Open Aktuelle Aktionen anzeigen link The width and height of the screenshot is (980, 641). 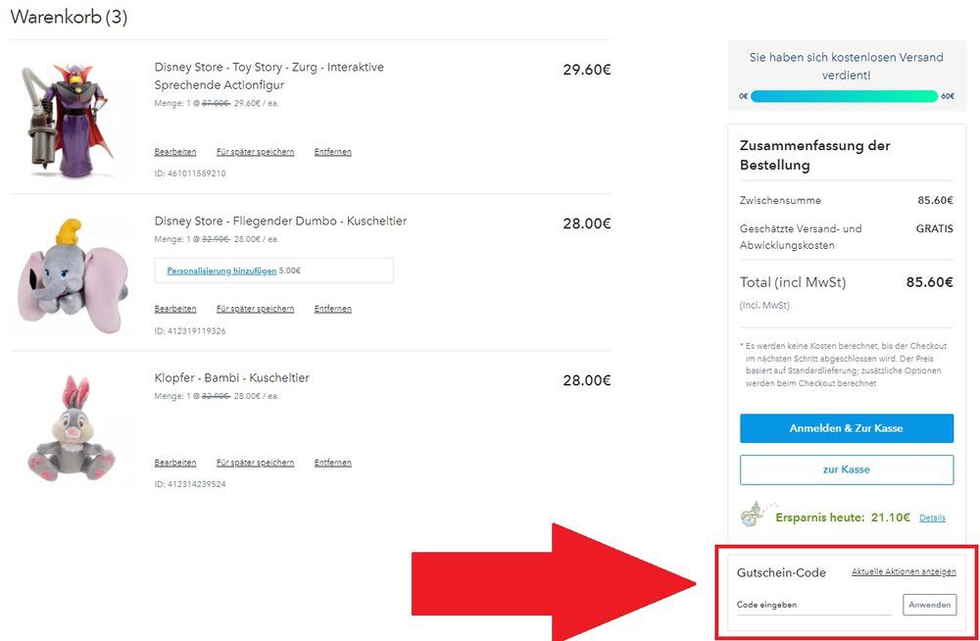point(904,571)
